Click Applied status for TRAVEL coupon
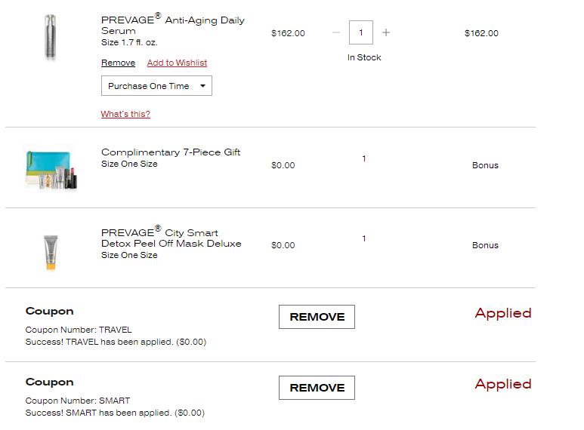 [502, 313]
